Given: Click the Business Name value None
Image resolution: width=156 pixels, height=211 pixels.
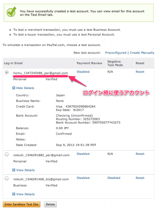Looking at the screenshot, I should tap(60, 101).
